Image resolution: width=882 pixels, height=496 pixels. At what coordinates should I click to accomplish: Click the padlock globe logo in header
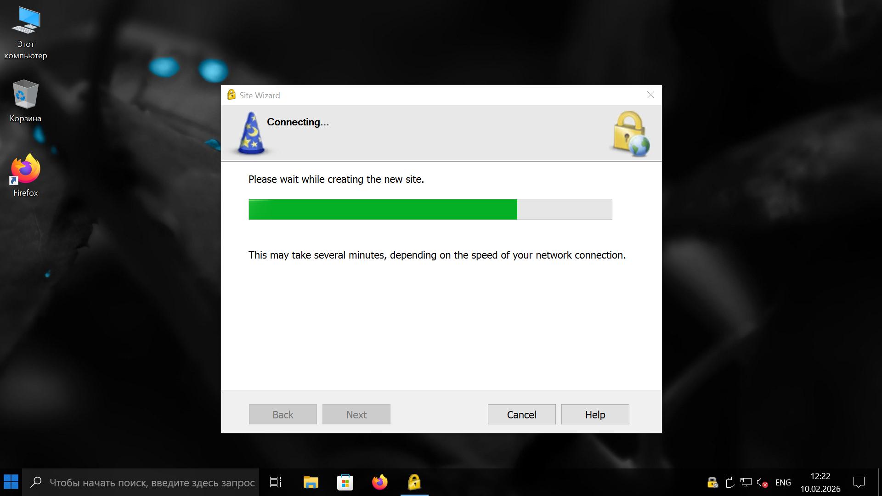tap(631, 133)
